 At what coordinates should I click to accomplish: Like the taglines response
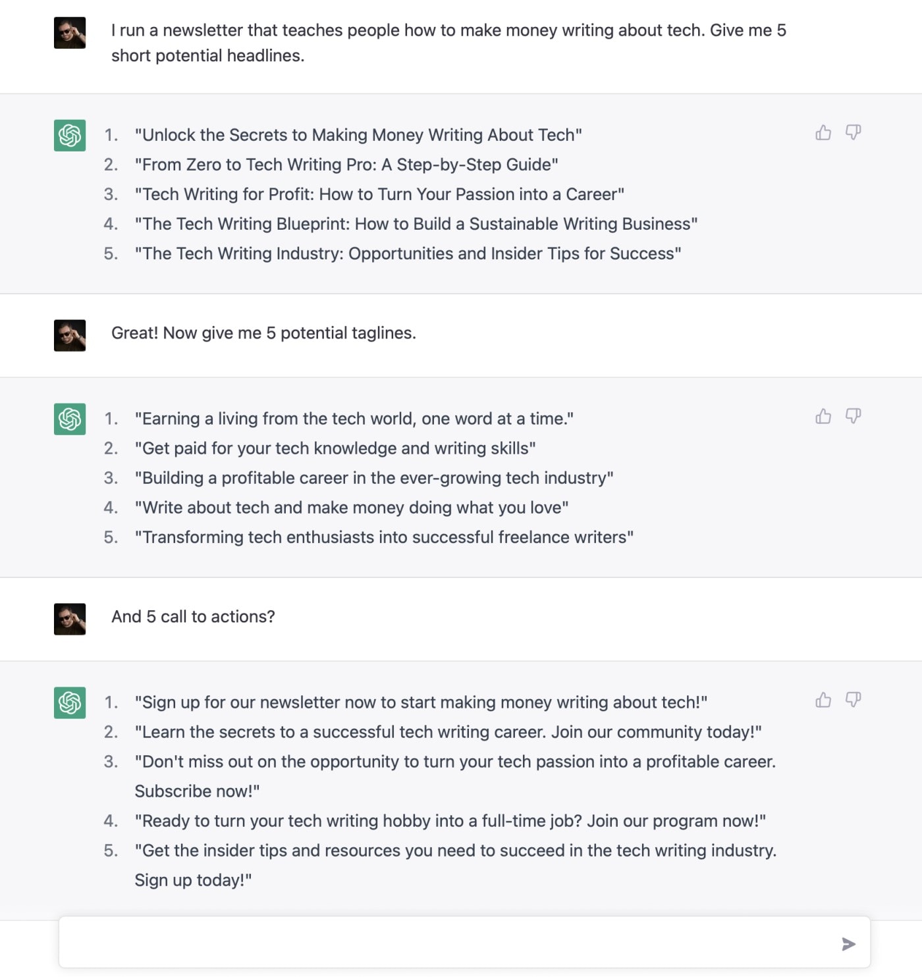pyautogui.click(x=823, y=417)
